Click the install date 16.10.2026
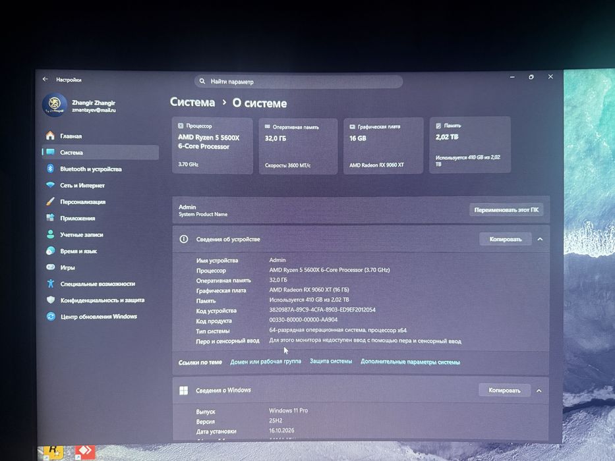The image size is (615, 461). click(281, 431)
